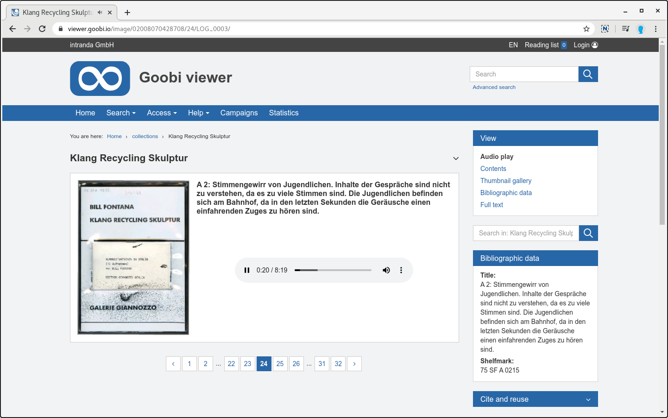The height and width of the screenshot is (418, 668).
Task: Click the audio progress slider
Action: (x=333, y=270)
